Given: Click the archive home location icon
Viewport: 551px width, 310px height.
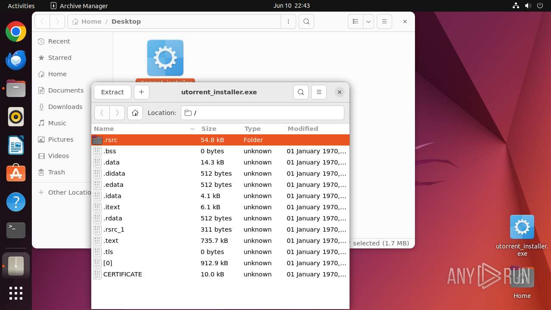Looking at the screenshot, I should point(135,113).
